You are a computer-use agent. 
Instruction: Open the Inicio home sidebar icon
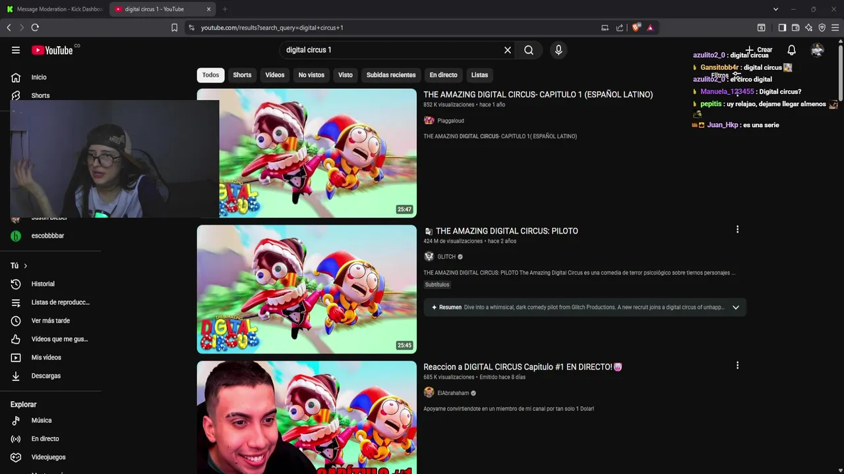(x=16, y=77)
